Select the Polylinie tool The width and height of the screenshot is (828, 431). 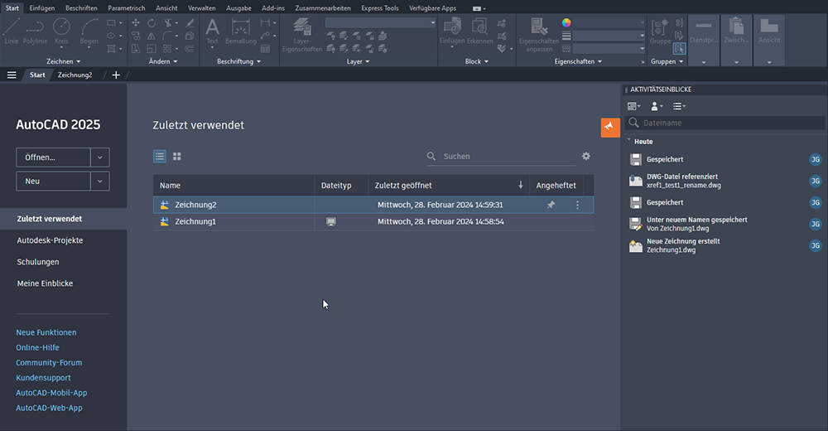[x=35, y=31]
